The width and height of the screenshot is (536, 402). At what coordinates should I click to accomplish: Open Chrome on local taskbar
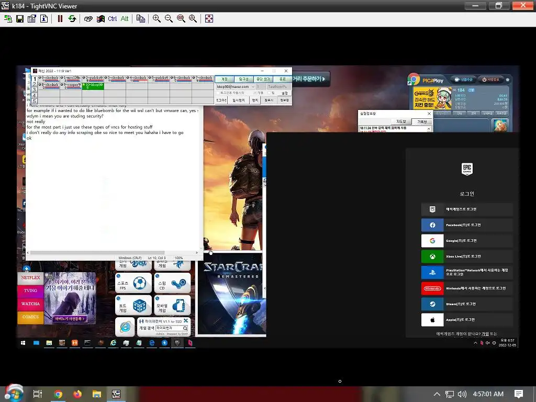pyautogui.click(x=58, y=394)
